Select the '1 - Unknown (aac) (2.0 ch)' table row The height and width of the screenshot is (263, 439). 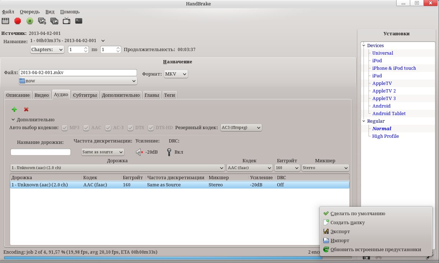pos(179,185)
